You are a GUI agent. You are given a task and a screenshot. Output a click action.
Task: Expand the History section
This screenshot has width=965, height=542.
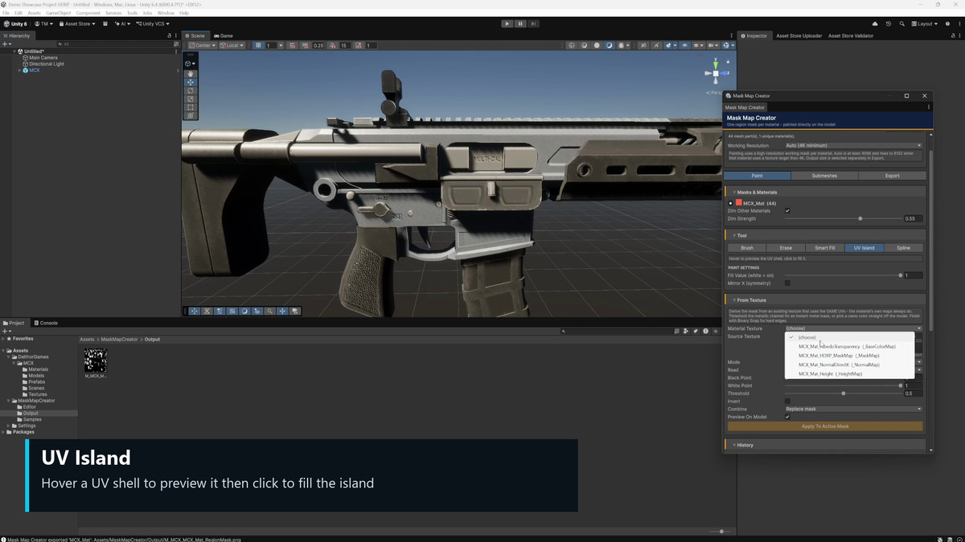pyautogui.click(x=733, y=445)
